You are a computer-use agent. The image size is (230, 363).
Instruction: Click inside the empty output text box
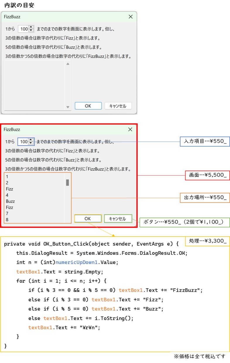click(x=35, y=85)
